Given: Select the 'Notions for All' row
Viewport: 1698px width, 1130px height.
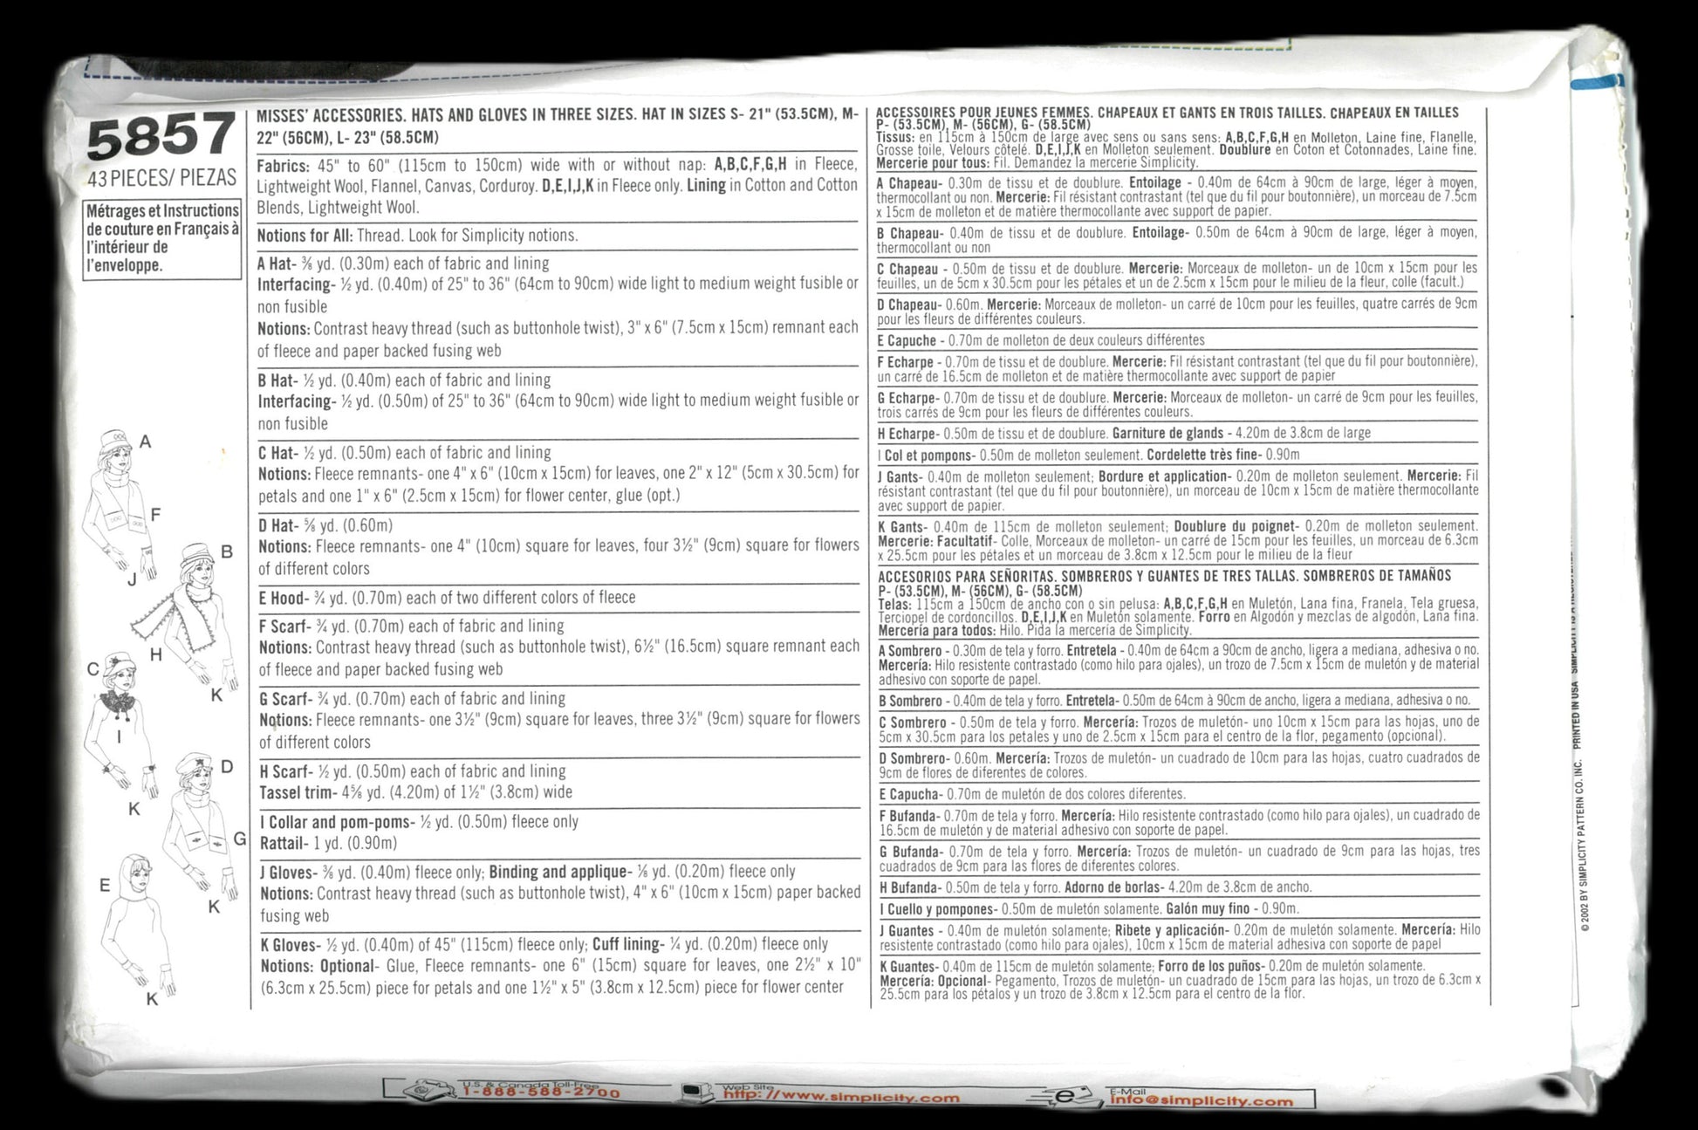Looking at the screenshot, I should pos(417,236).
